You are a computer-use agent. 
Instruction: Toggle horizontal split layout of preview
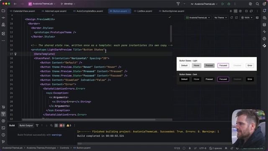click(x=246, y=11)
